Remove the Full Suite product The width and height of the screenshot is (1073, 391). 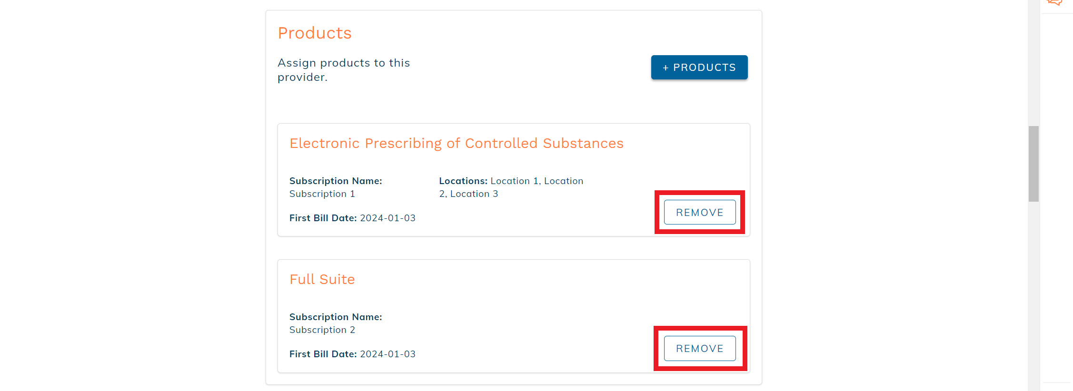700,348
